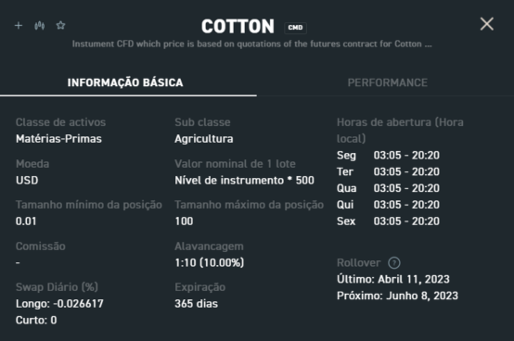Click the Rollover help question mark icon

394,263
